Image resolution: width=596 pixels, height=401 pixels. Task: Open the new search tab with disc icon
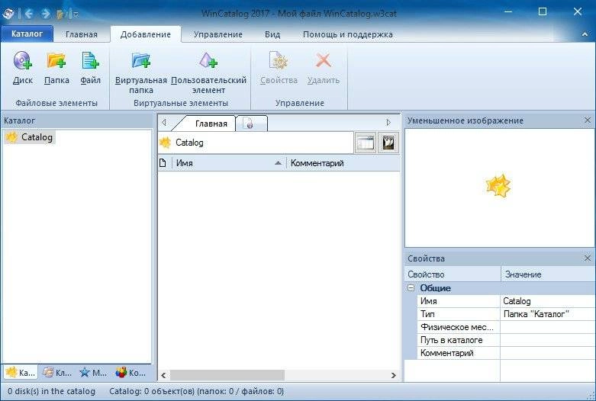pyautogui.click(x=251, y=124)
